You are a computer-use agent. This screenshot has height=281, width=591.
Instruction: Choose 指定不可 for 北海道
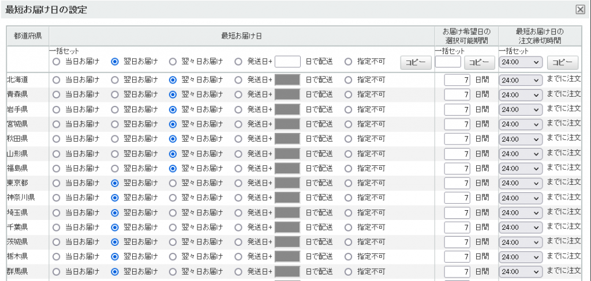(348, 79)
